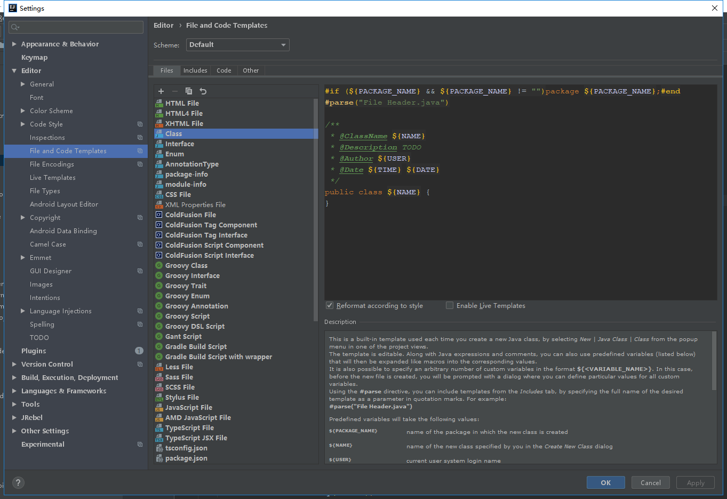Click the add template plus icon

(x=161, y=91)
